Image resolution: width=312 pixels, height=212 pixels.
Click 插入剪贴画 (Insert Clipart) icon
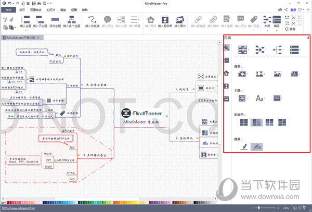click(x=165, y=20)
